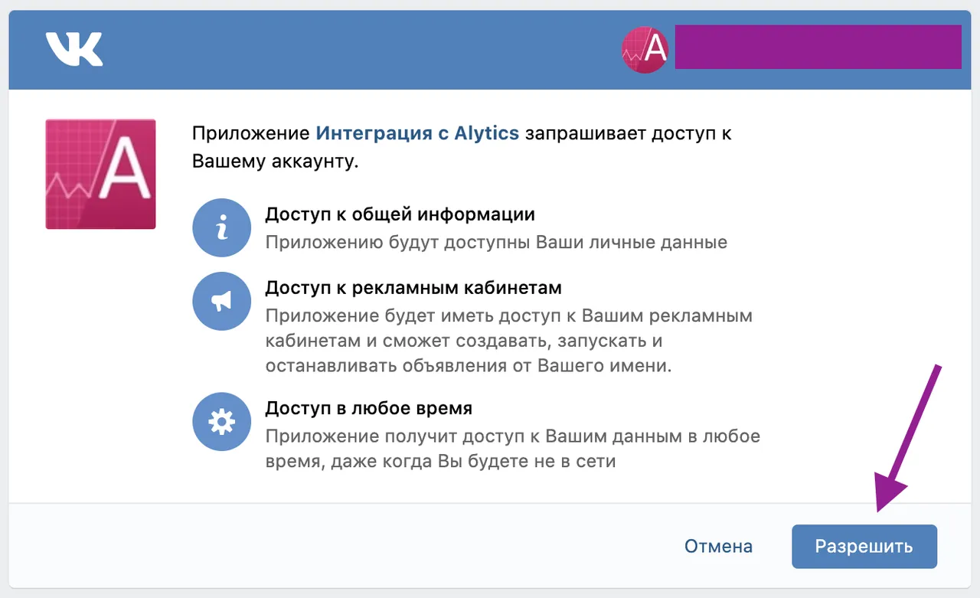Click the ad cabinets permission description text
The width and height of the screenshot is (980, 598).
509,341
